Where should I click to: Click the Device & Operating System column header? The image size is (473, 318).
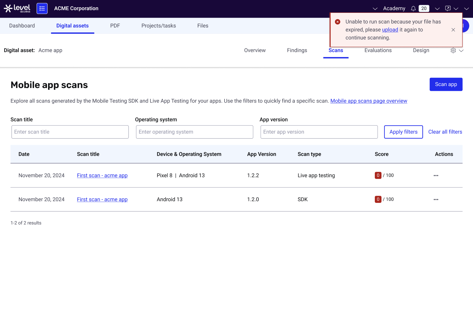pyautogui.click(x=189, y=154)
